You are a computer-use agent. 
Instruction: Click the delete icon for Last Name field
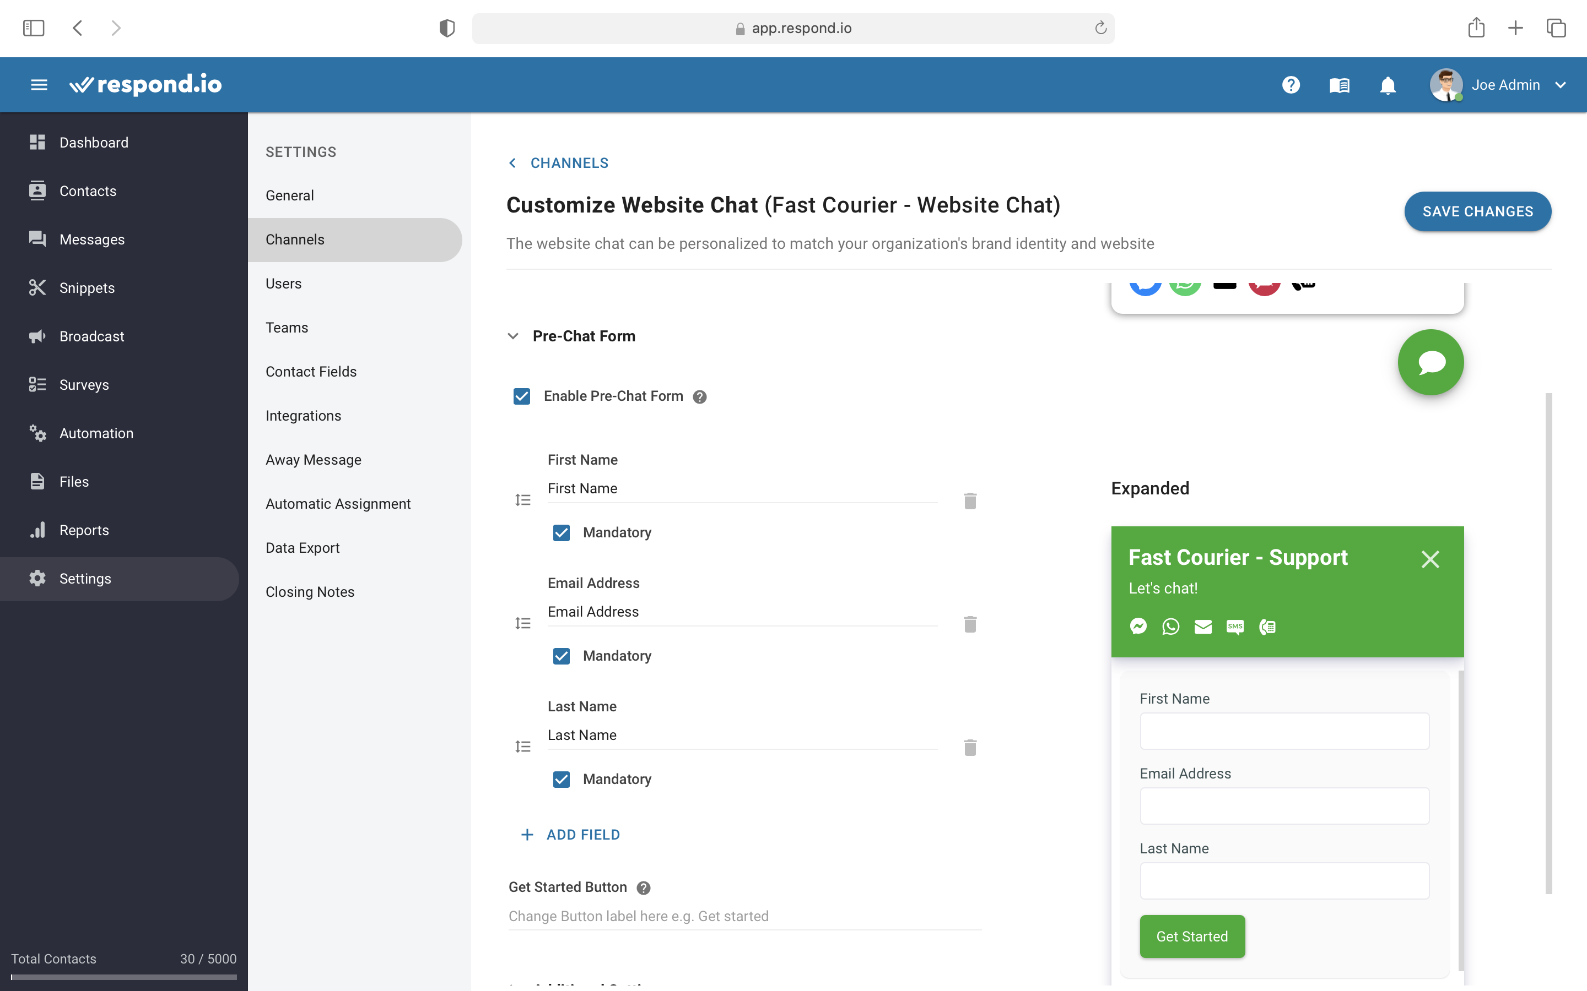tap(969, 748)
